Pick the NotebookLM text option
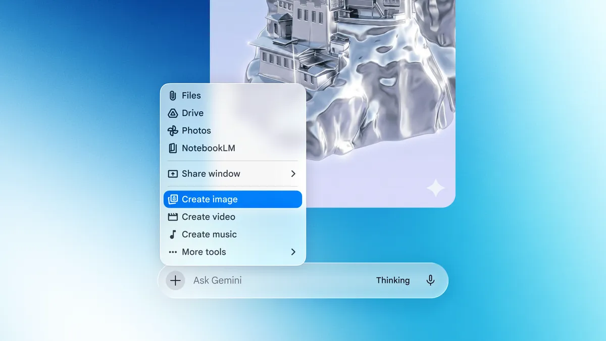 [209, 149]
